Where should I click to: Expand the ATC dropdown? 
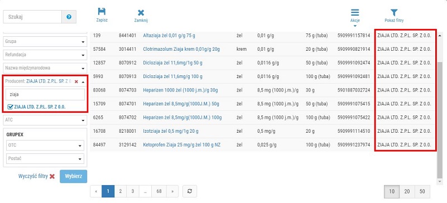(x=45, y=120)
